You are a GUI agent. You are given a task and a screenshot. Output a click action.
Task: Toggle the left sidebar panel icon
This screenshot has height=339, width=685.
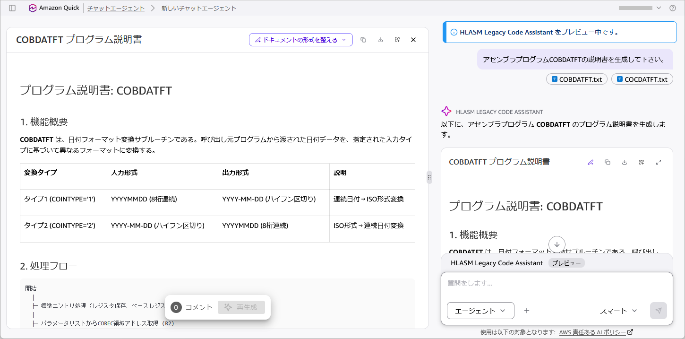click(12, 8)
